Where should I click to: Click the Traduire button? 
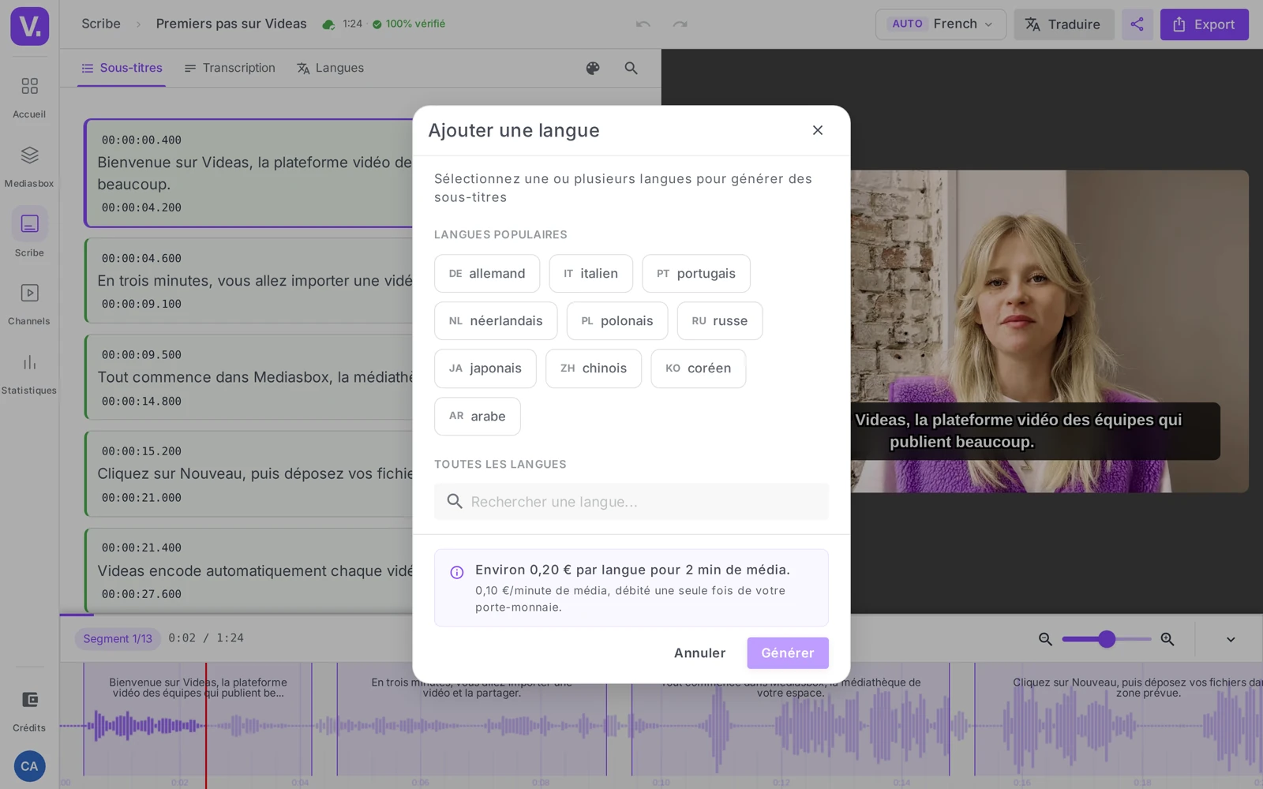[1063, 24]
